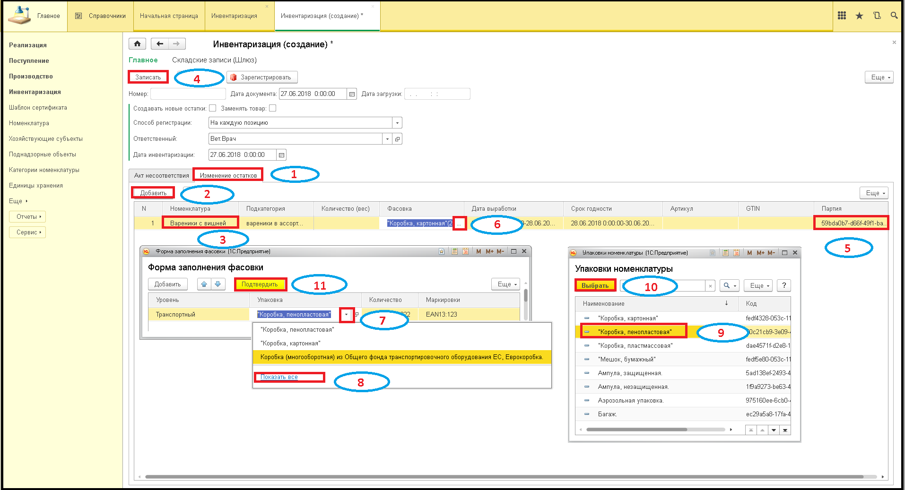Expand Способ регистрации dropdown
The width and height of the screenshot is (905, 490).
(x=397, y=123)
